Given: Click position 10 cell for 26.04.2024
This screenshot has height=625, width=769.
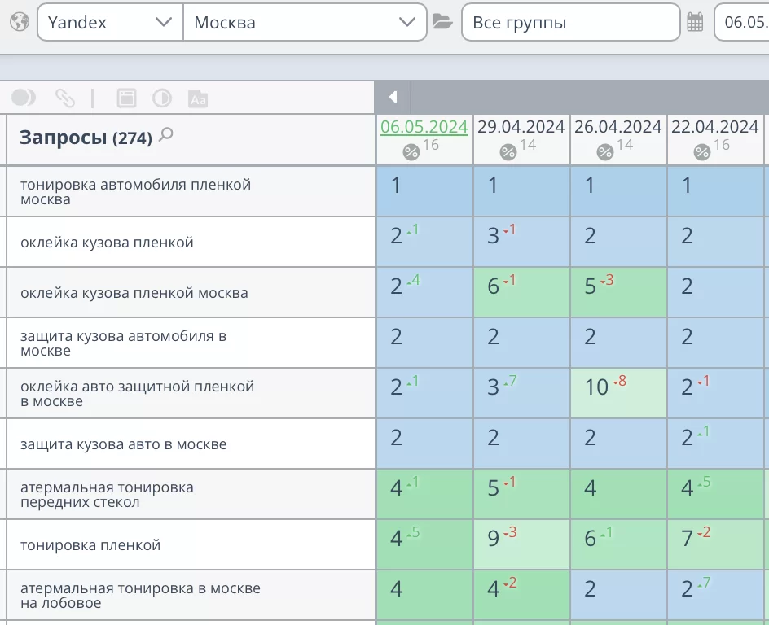Looking at the screenshot, I should pos(618,387).
